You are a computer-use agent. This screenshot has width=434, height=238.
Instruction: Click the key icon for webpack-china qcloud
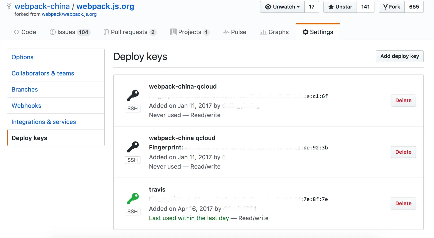coord(133,147)
